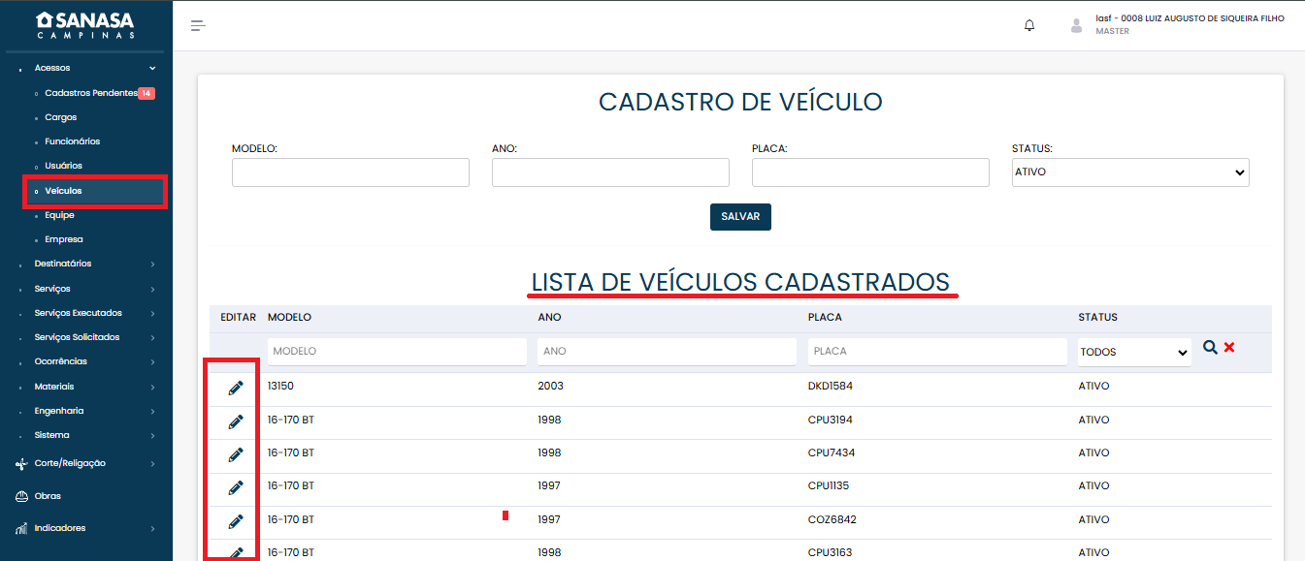Open the TODOS status filter dropdown
This screenshot has width=1305, height=561.
(x=1134, y=352)
